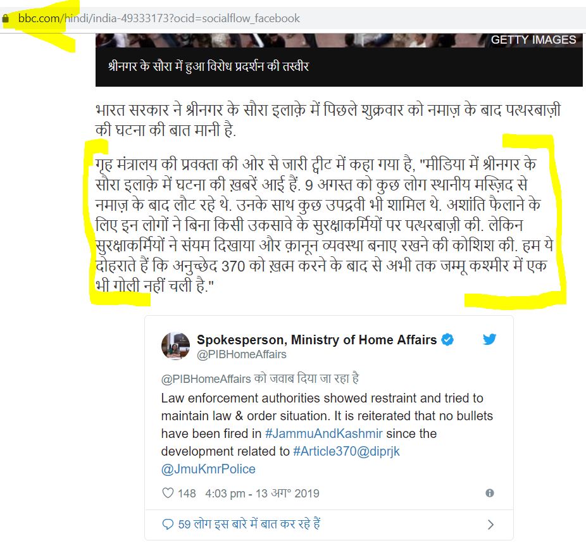Open the '59 लोग इस बारे में बात कर रहे हैं' link

coord(249,524)
